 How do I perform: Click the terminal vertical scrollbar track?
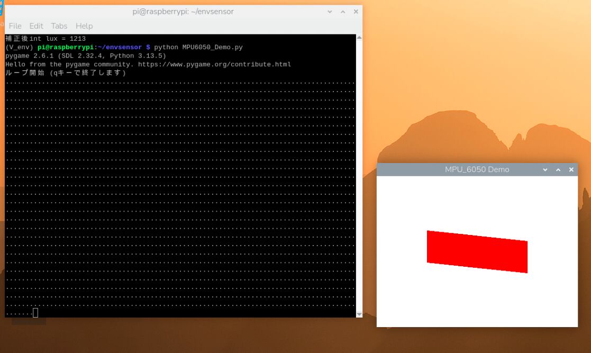click(x=359, y=176)
